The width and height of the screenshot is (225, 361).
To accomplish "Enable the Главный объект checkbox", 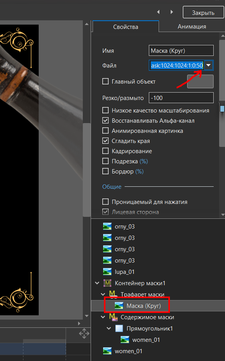I will tap(105, 82).
